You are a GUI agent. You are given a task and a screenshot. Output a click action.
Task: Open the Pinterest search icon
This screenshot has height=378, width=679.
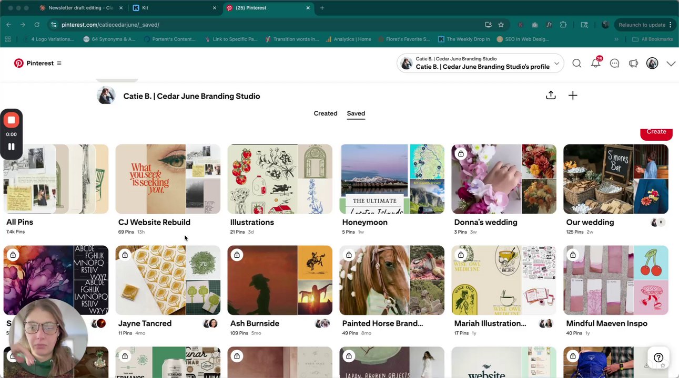576,64
